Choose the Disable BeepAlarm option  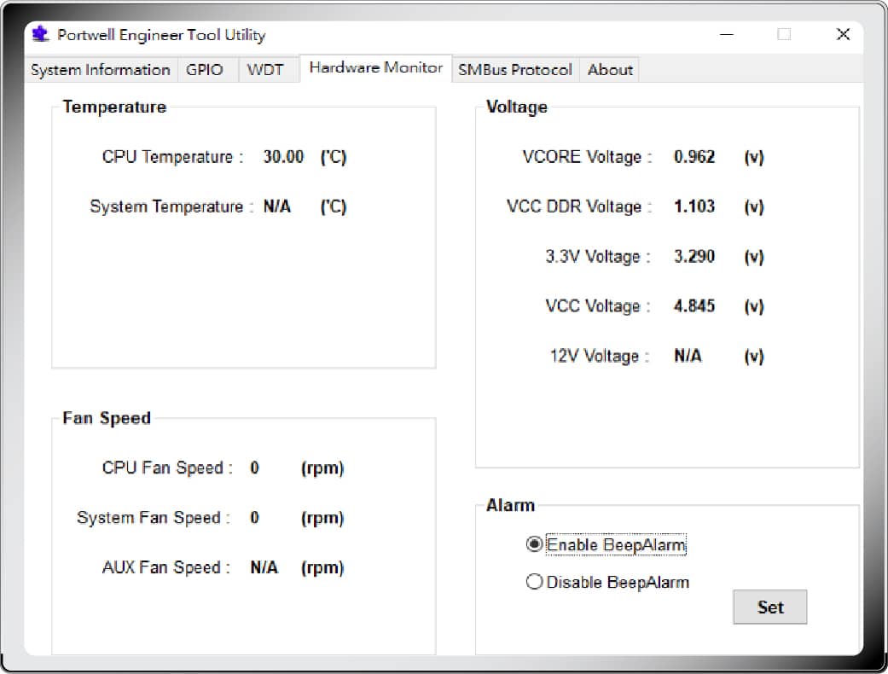535,583
